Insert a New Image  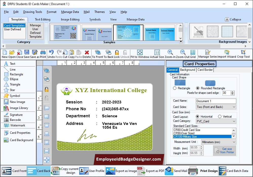coord(14,102)
